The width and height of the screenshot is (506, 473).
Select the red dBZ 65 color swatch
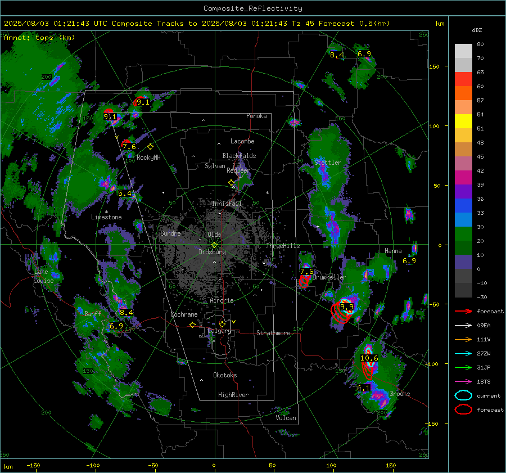(x=463, y=79)
